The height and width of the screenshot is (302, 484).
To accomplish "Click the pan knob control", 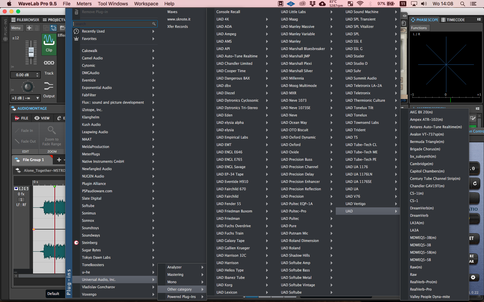I will (28, 87).
